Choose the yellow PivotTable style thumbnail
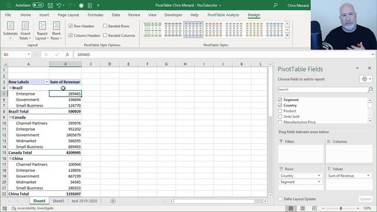 [254, 29]
